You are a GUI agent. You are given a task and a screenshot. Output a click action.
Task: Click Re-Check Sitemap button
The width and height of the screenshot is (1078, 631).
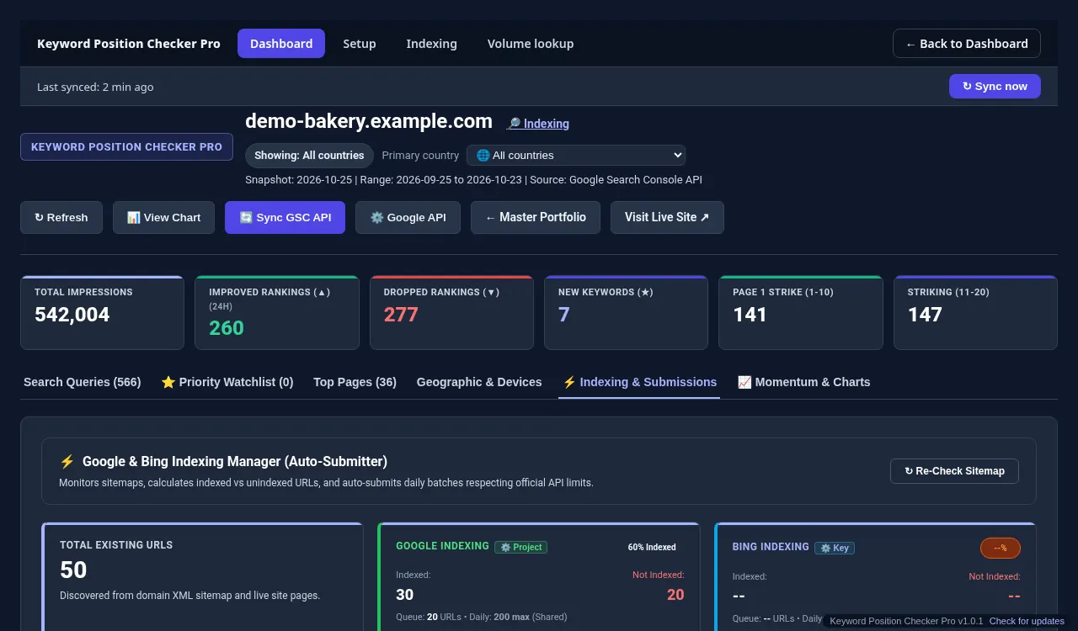pos(954,471)
